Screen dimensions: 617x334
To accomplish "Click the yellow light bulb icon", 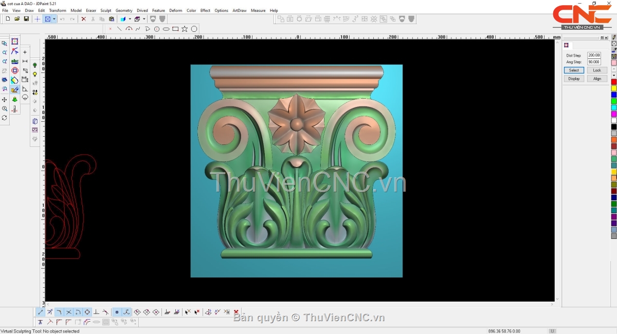I will 35,75.
